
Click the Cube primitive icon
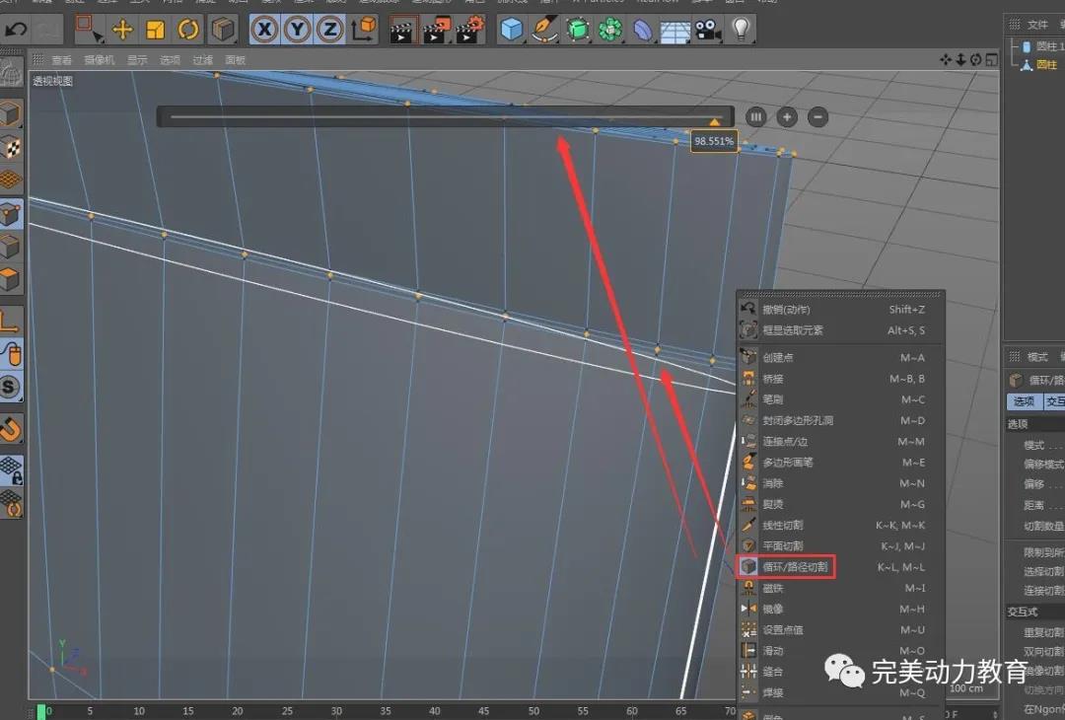click(x=511, y=29)
